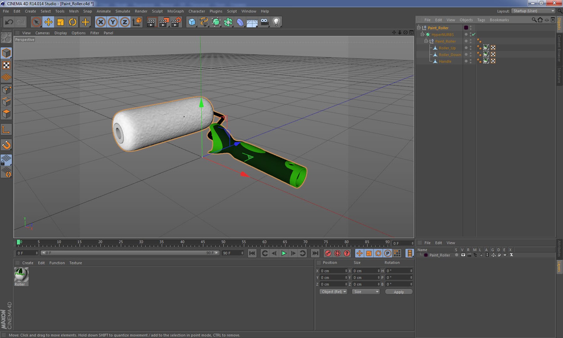Switch to Texture mode checkerboard icon
The width and height of the screenshot is (563, 338).
(6, 65)
